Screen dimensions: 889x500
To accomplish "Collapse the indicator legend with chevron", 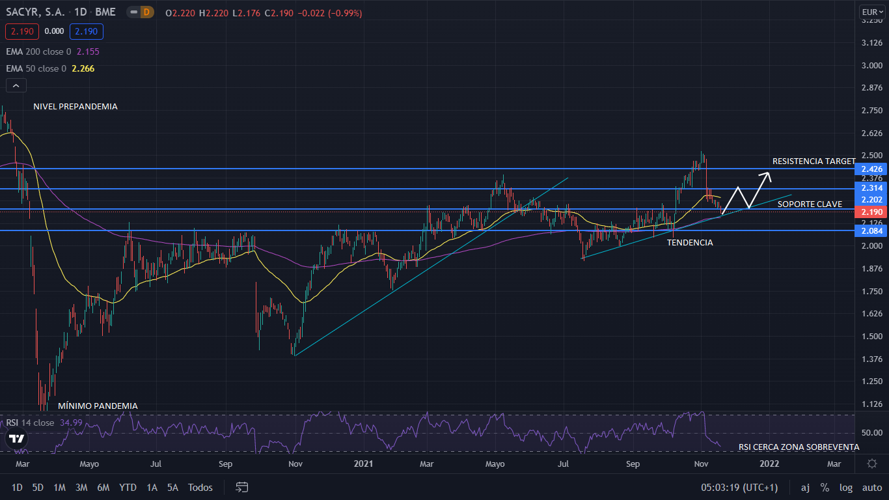I will click(16, 85).
